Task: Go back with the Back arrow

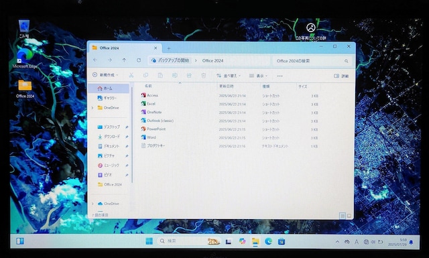Action: 95,60
